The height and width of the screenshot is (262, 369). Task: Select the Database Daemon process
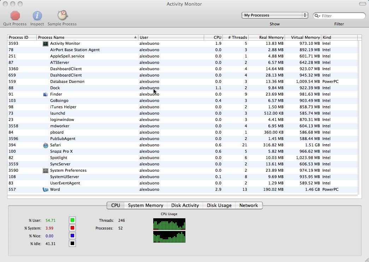click(x=183, y=81)
